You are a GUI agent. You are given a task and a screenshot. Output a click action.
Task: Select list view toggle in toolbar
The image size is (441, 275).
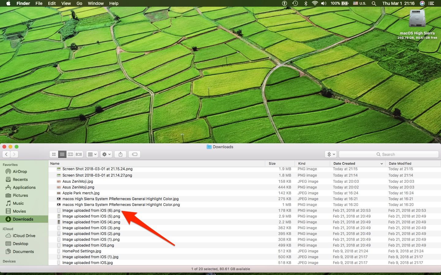tap(62, 154)
